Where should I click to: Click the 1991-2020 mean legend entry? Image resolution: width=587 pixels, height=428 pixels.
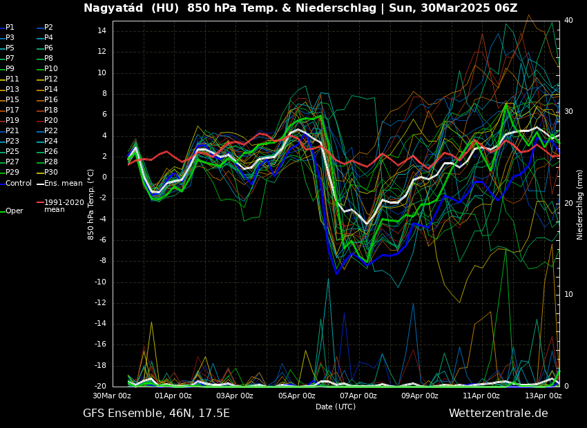point(64,206)
